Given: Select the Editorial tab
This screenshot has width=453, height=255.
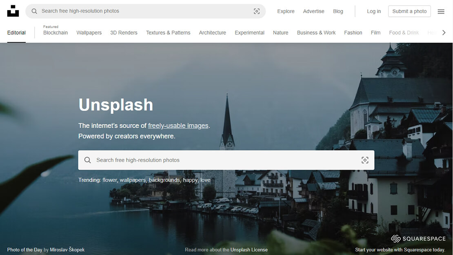Looking at the screenshot, I should (16, 33).
